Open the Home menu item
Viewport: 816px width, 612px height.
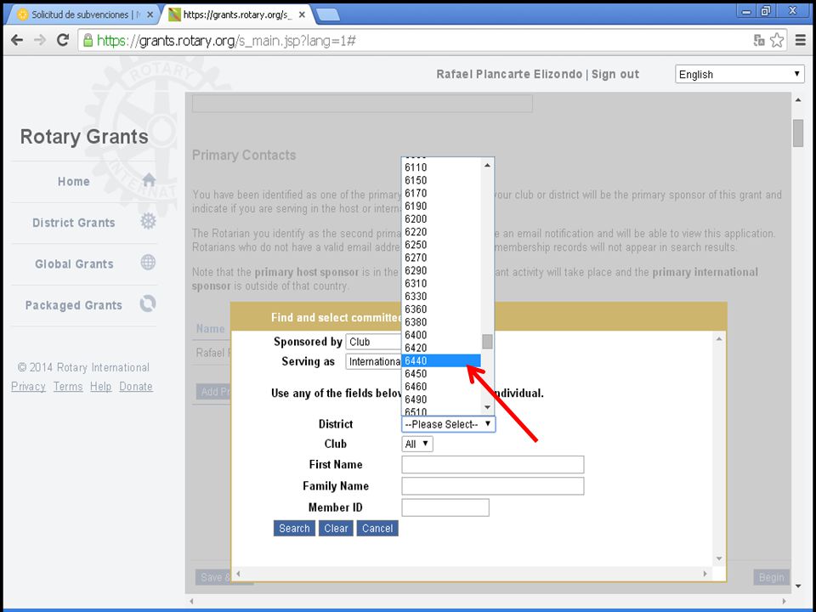click(x=74, y=182)
